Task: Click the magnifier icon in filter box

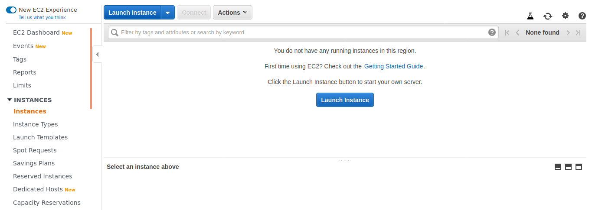Action: [114, 32]
